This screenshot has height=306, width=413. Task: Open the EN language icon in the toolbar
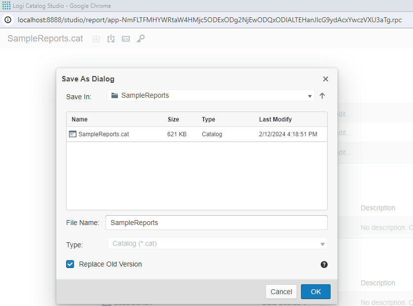125,38
